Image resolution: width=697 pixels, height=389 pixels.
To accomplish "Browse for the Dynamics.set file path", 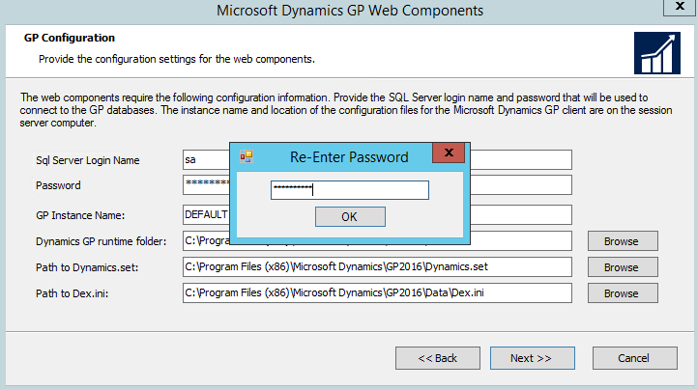I will click(622, 266).
